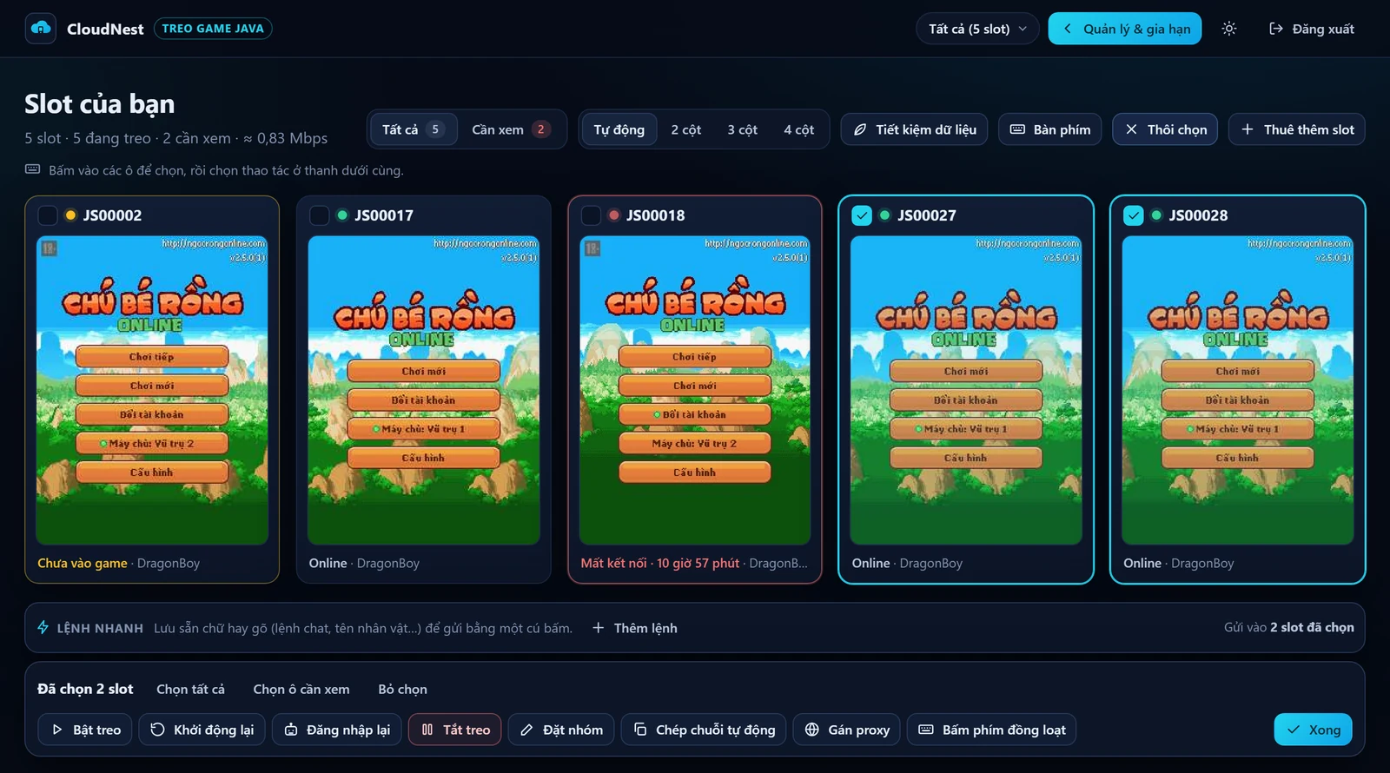Image resolution: width=1390 pixels, height=773 pixels.
Task: Click the CloudNest cloud logo icon
Action: (41, 29)
